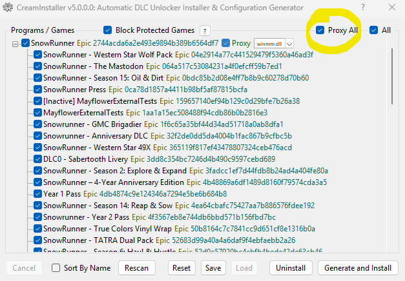Uncheck True Colors Vinyl Wrap checkbox

click(x=37, y=229)
